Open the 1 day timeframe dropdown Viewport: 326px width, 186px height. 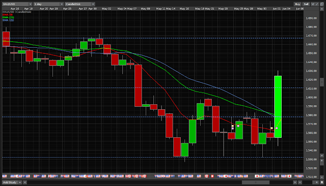[48, 4]
